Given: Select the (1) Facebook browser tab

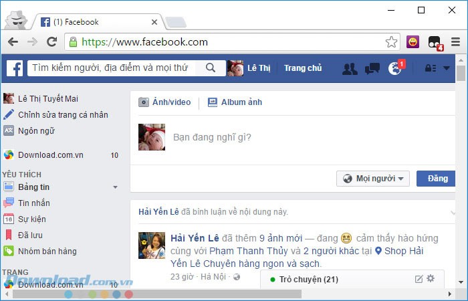Looking at the screenshot, I should coord(98,22).
